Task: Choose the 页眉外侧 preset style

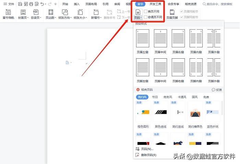Action: [x=214, y=42]
